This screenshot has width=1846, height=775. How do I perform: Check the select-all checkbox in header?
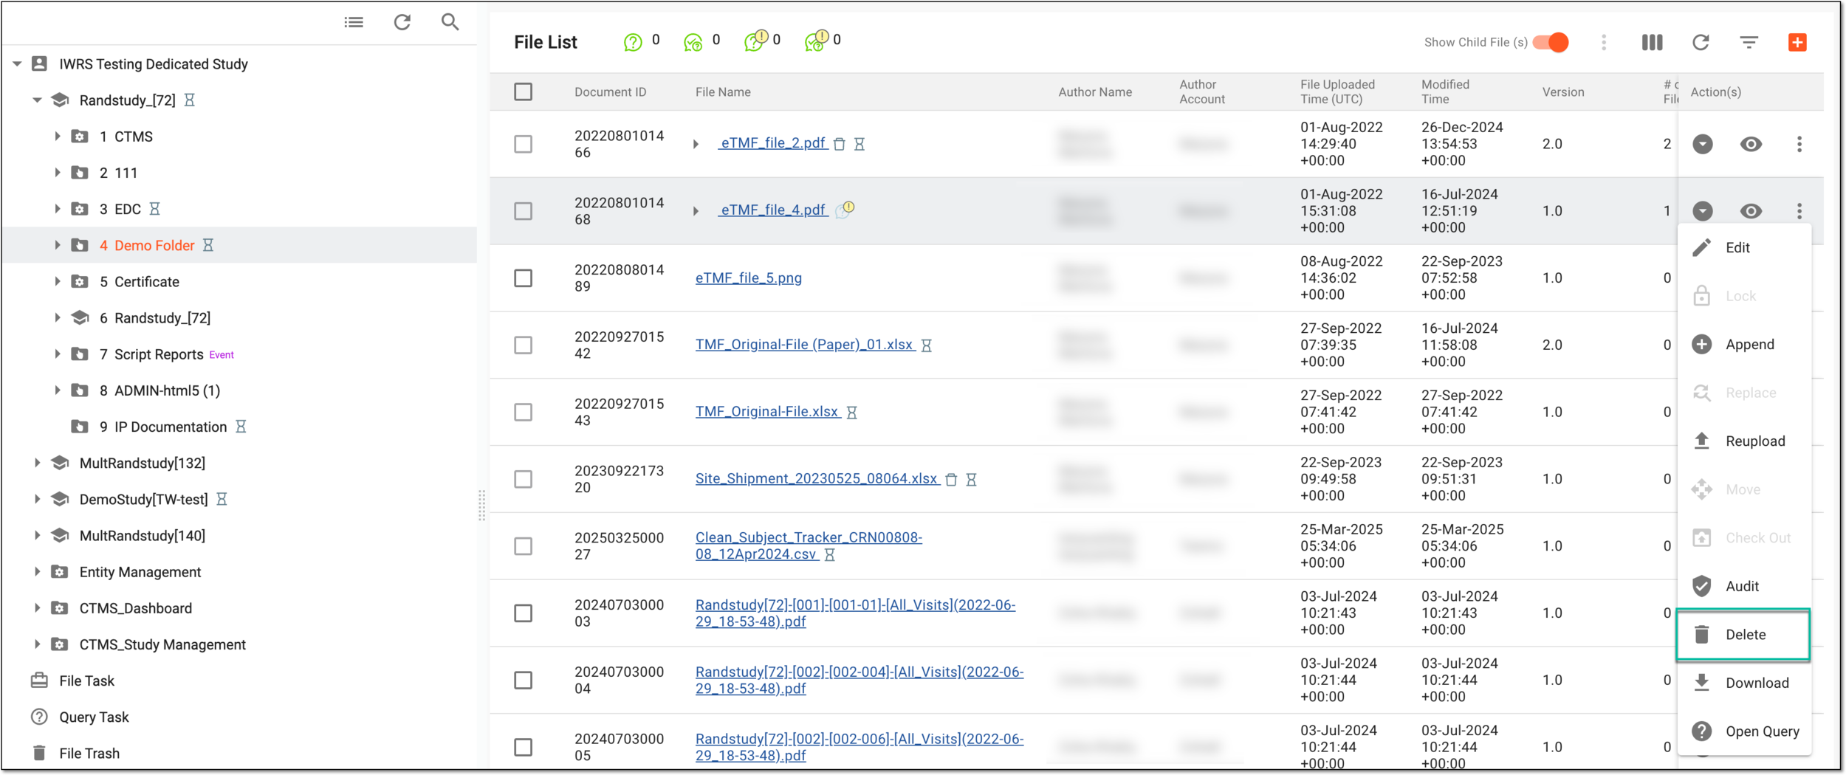(x=524, y=92)
